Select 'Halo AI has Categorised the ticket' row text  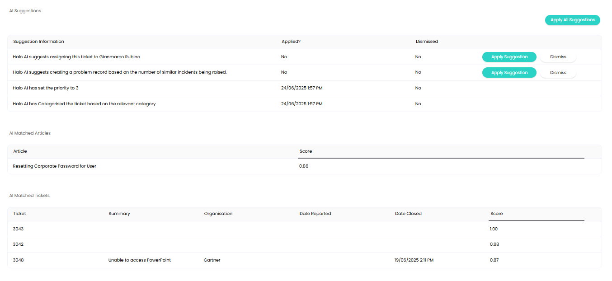[84, 104]
